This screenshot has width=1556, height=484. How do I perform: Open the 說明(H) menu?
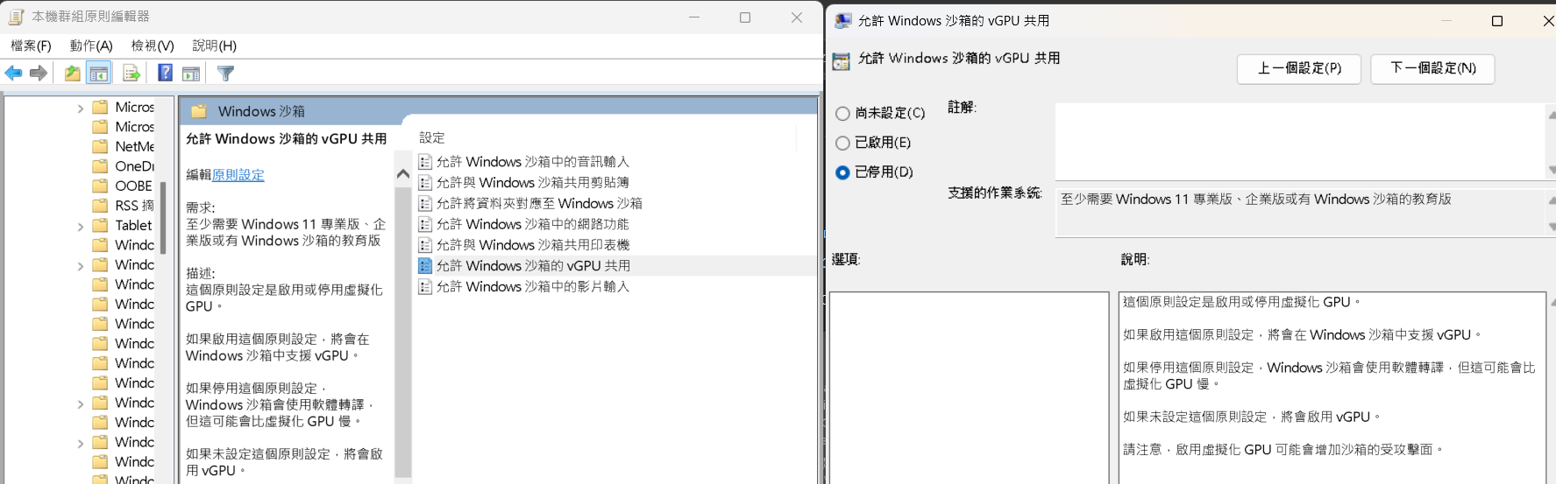point(215,46)
